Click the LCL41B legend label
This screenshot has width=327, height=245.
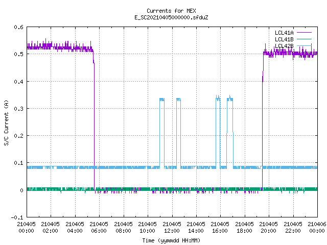[x=284, y=39]
